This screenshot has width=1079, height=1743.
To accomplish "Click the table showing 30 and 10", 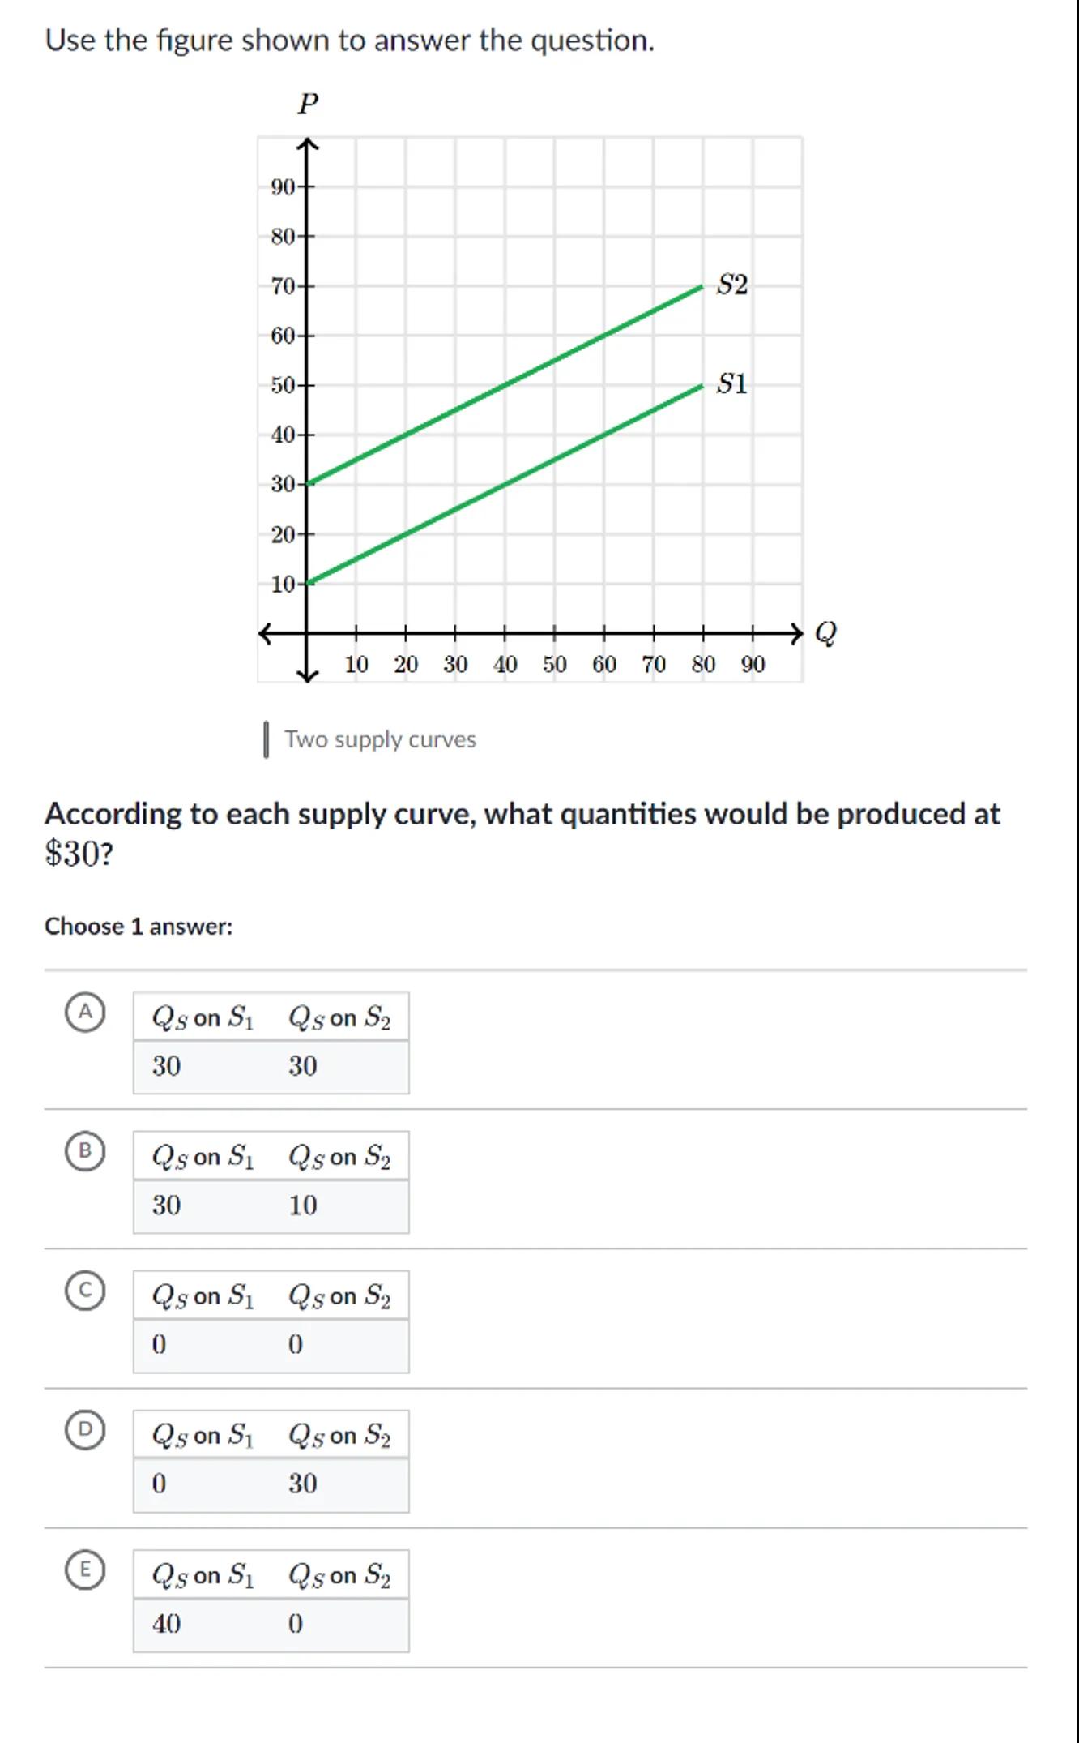I will pos(271,1182).
